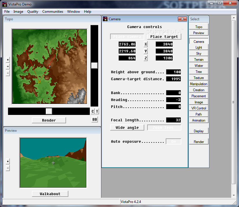Image resolution: width=239 pixels, height=207 pixels.
Task: Click camera Z field showing 864
Action: click(127, 58)
